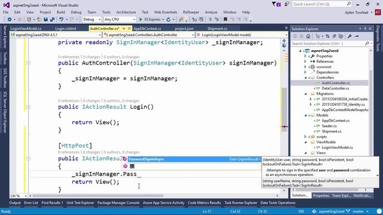
Task: Click the master branch in status bar
Action: 358,211
